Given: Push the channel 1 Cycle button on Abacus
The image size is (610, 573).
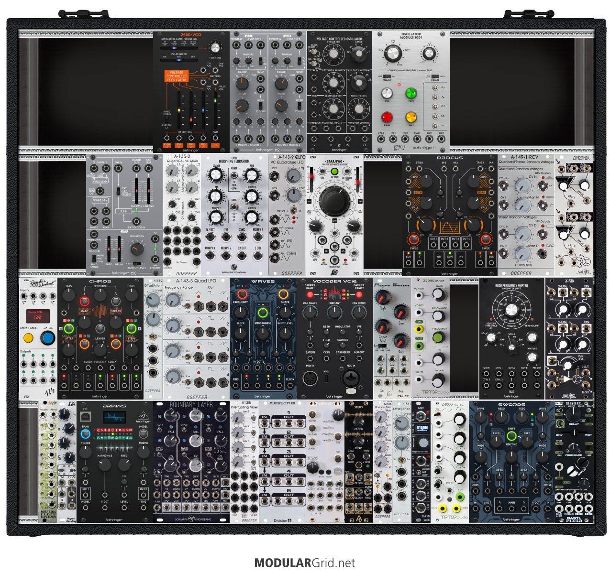Looking at the screenshot, I should 413,239.
